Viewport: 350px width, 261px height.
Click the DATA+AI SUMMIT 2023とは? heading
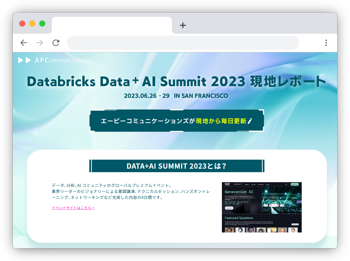pyautogui.click(x=177, y=166)
